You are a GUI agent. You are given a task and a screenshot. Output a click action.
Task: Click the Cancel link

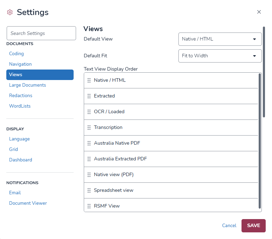[229, 226]
